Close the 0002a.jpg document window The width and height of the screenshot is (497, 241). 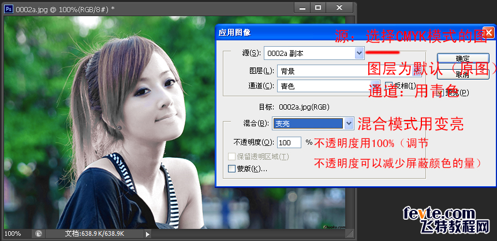[339, 8]
